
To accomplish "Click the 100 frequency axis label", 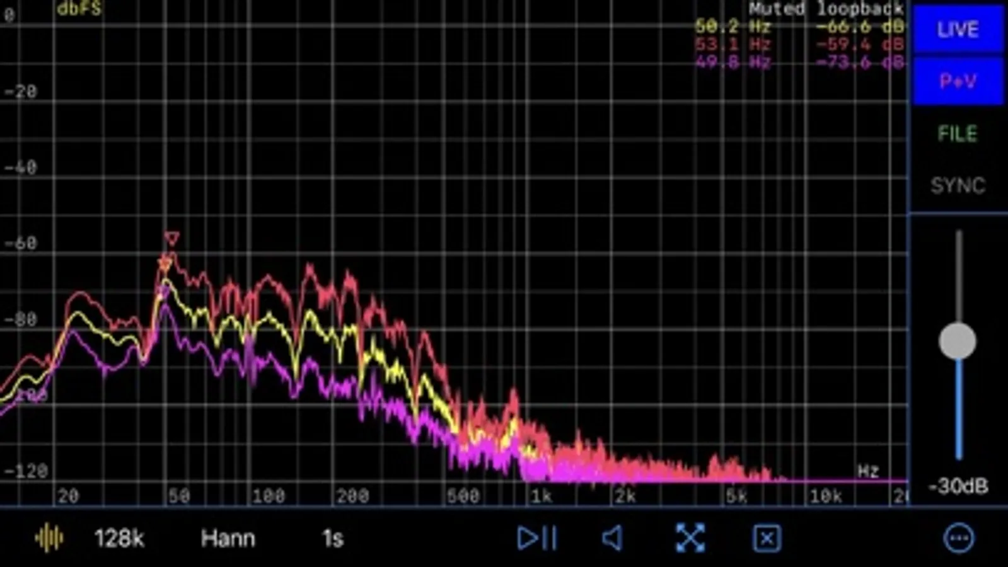I will point(269,496).
